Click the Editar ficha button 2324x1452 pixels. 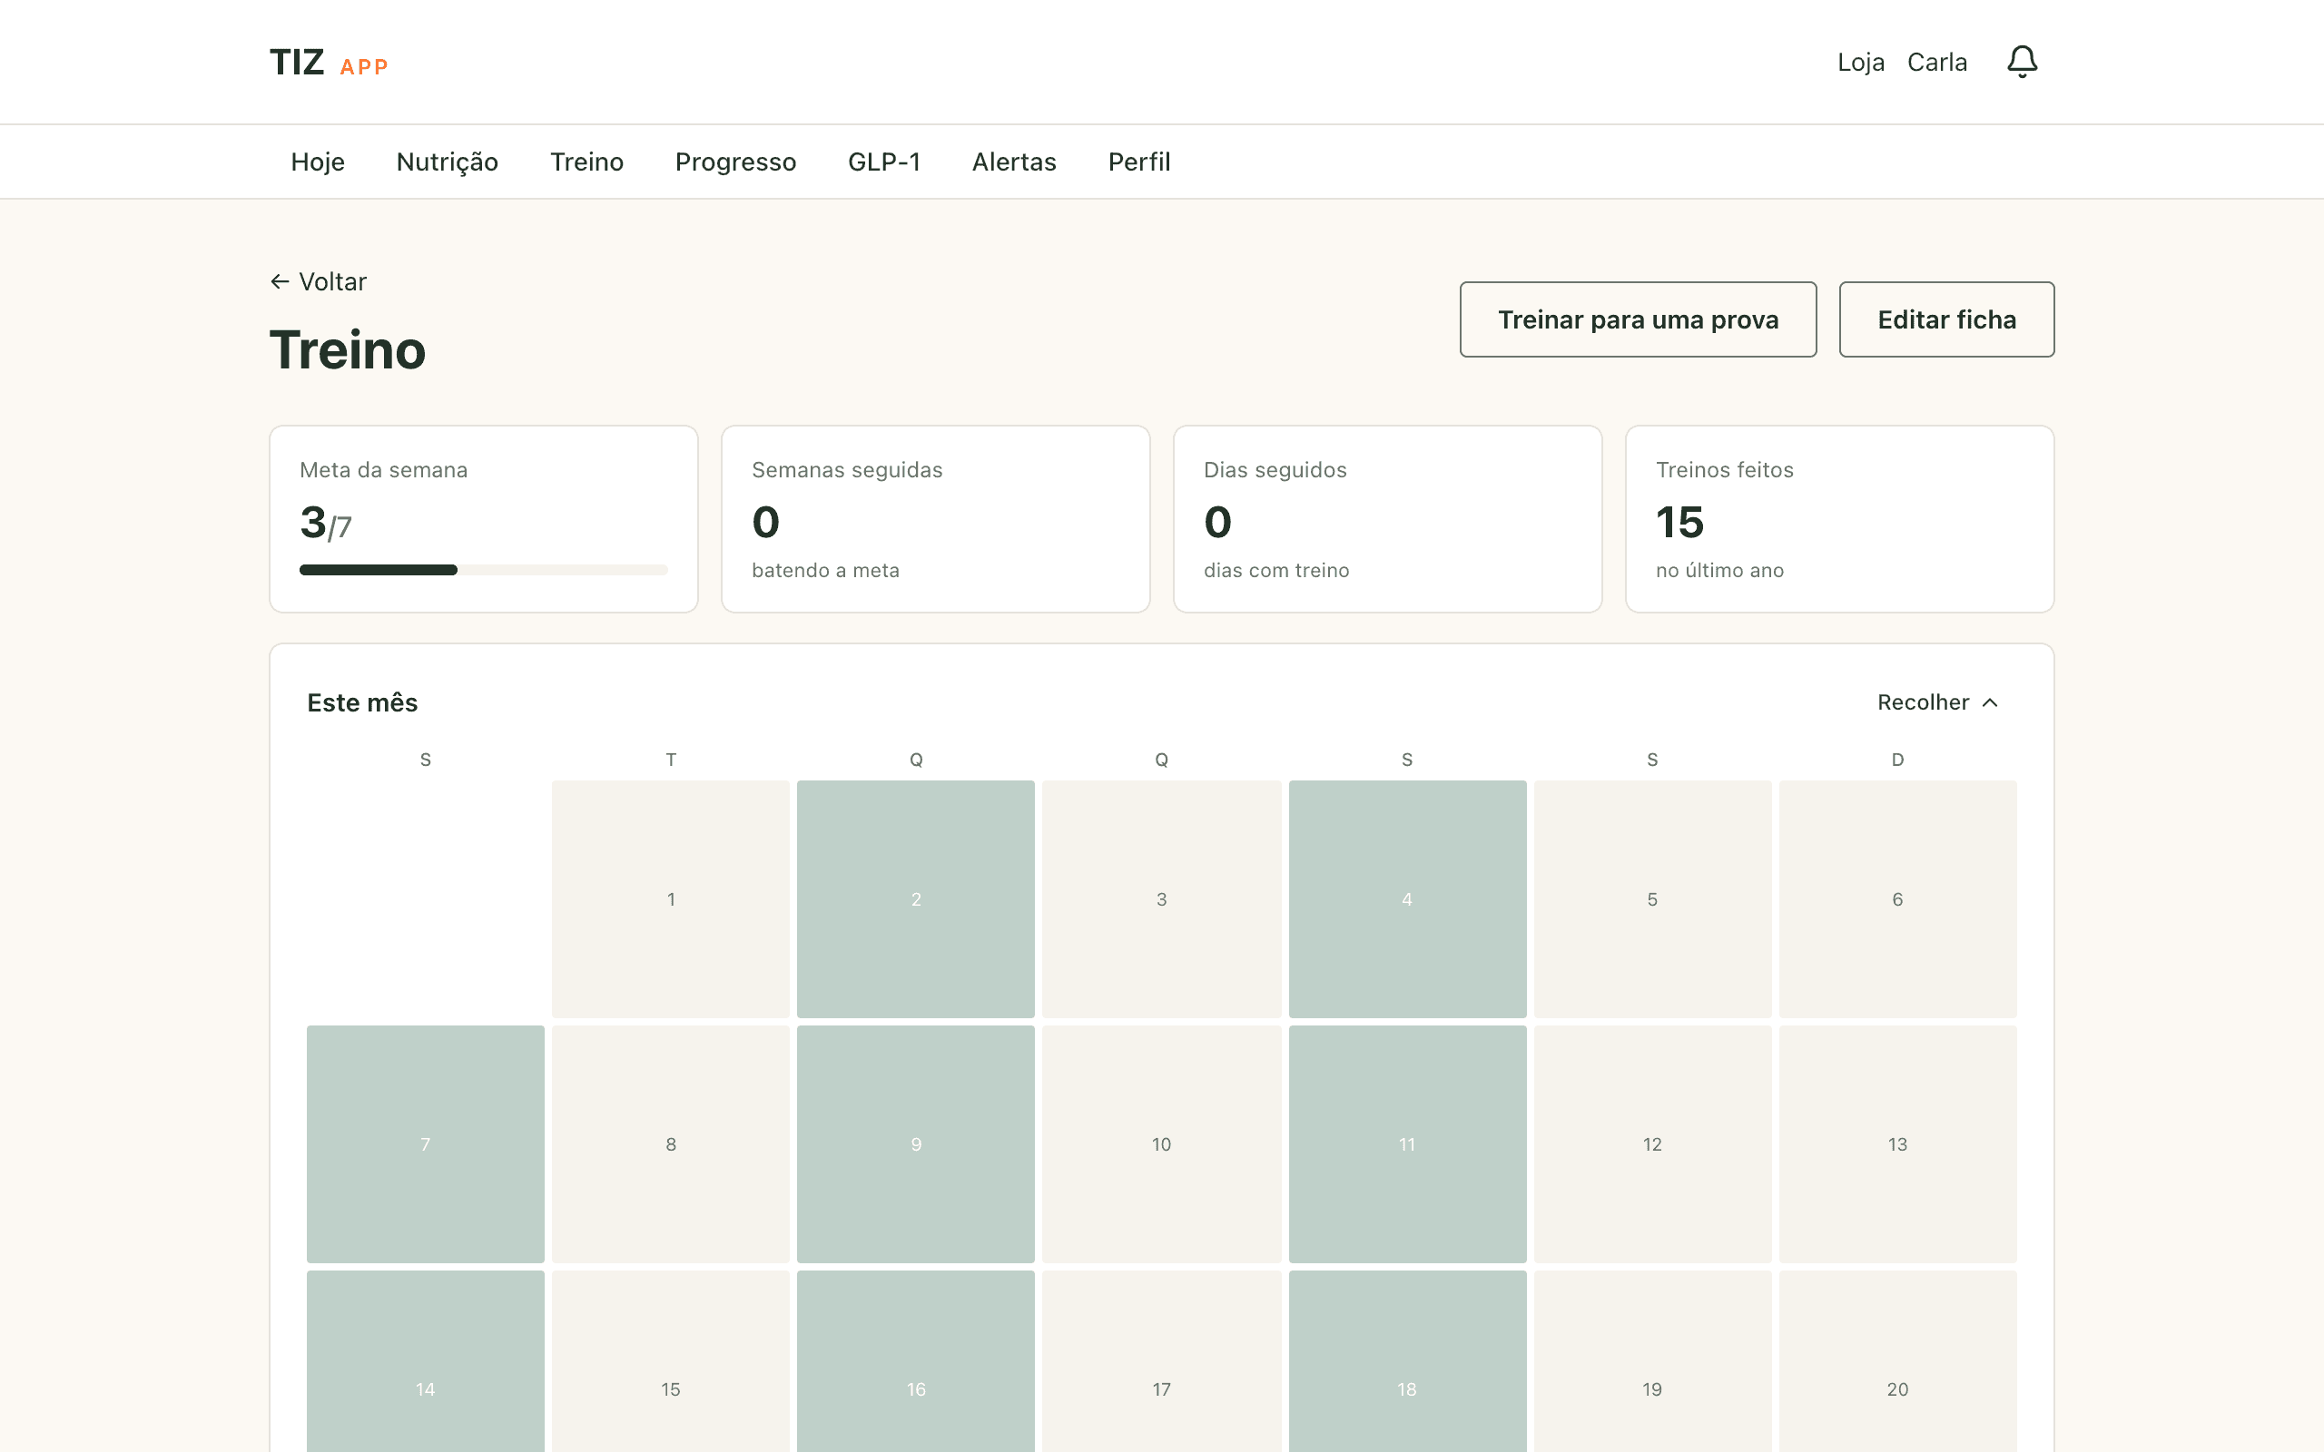coord(1946,319)
